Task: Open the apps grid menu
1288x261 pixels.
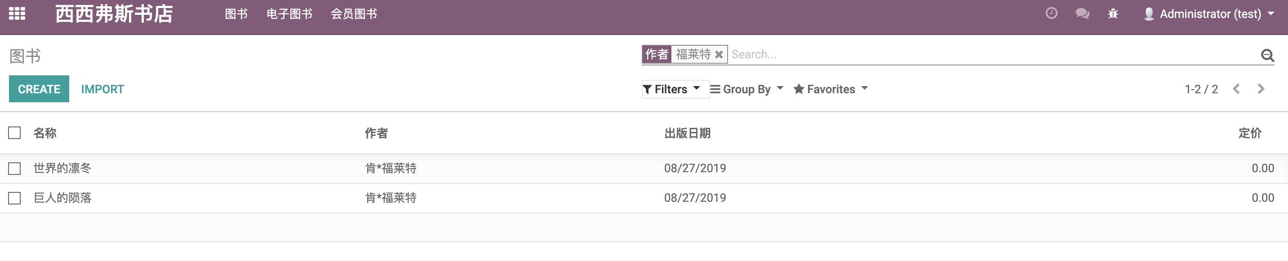Action: point(17,13)
